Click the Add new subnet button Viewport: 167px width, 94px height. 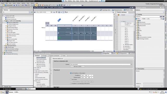pyautogui.click(x=77, y=67)
